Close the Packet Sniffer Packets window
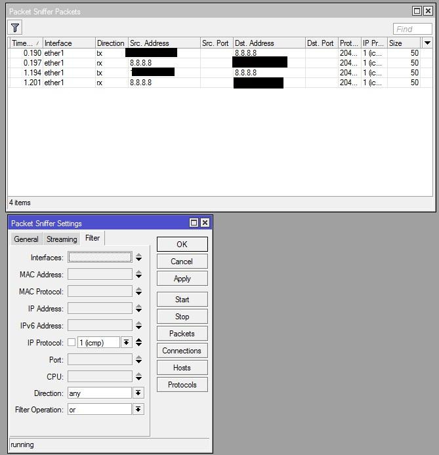The image size is (439, 455). click(428, 11)
